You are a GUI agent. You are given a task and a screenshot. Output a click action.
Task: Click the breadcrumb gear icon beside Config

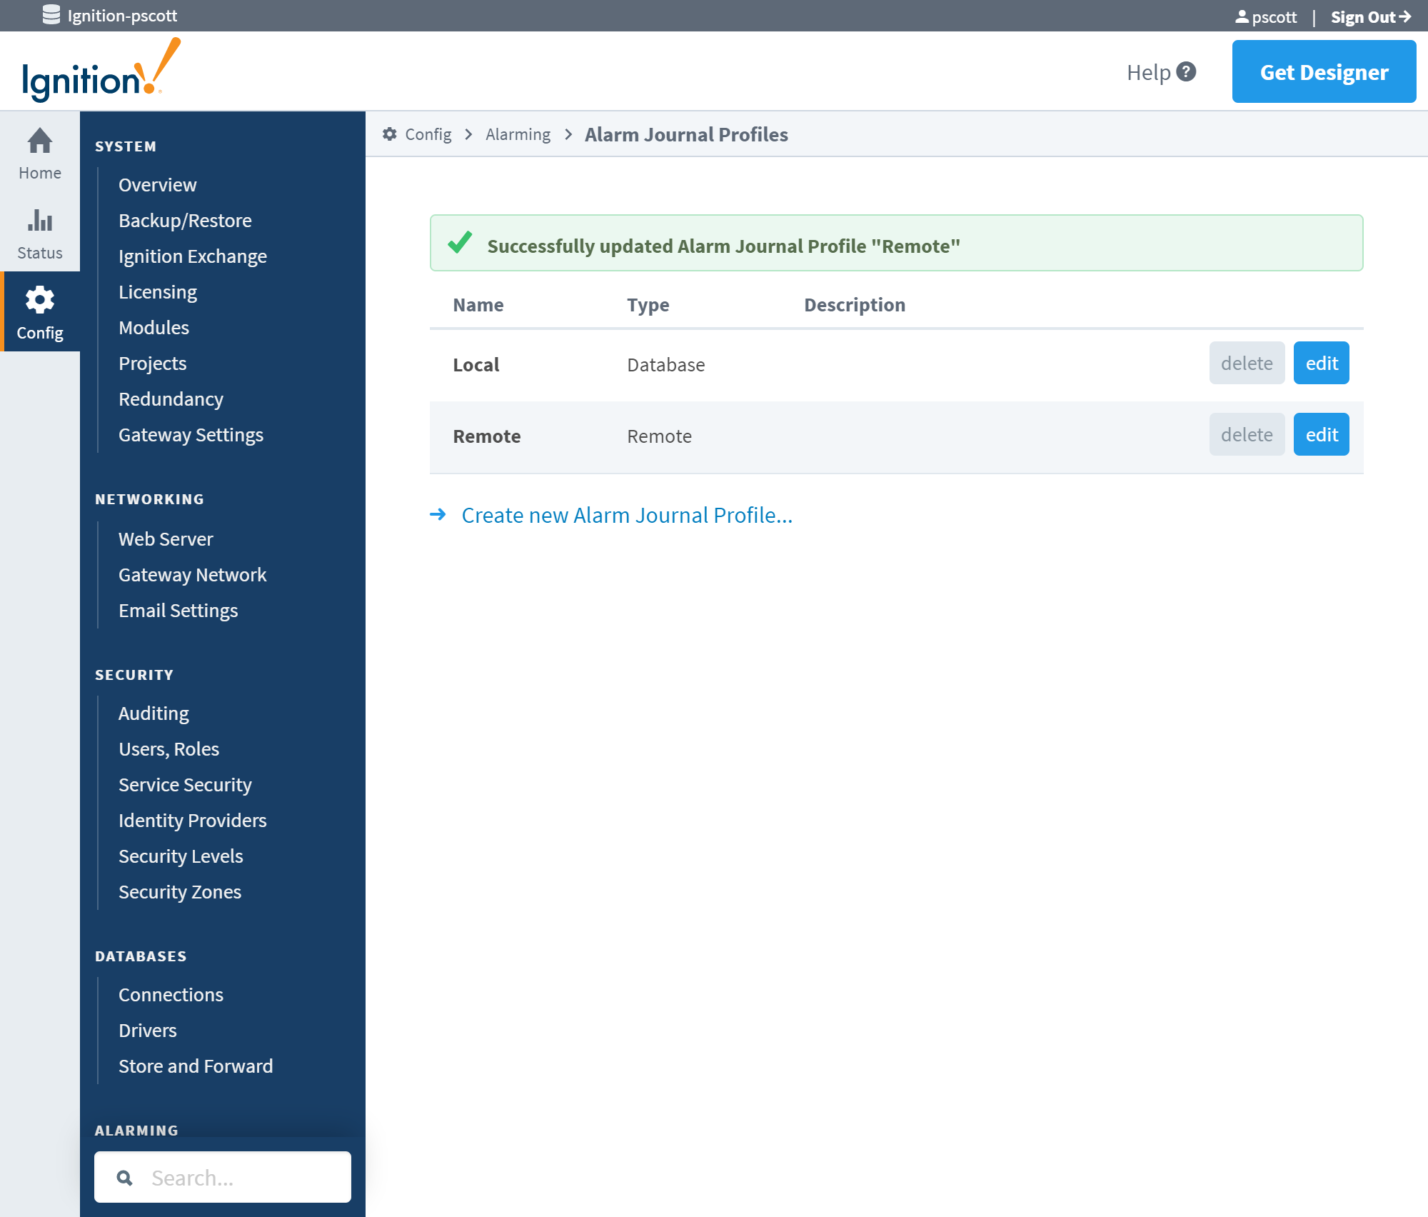(389, 134)
